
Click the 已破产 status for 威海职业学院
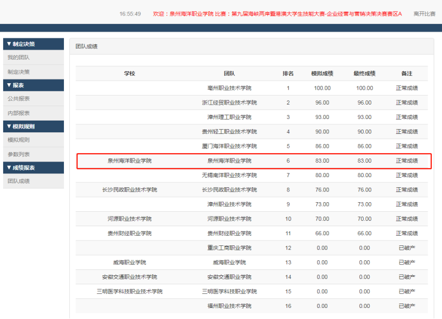point(407,262)
